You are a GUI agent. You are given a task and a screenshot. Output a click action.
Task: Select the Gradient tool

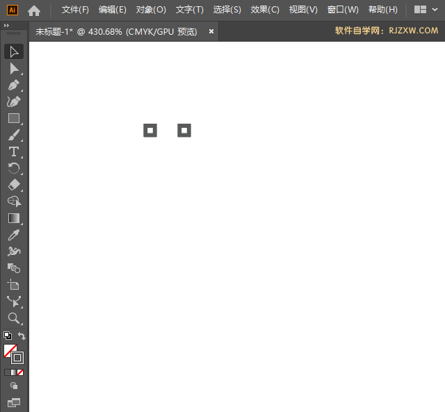coord(14,218)
